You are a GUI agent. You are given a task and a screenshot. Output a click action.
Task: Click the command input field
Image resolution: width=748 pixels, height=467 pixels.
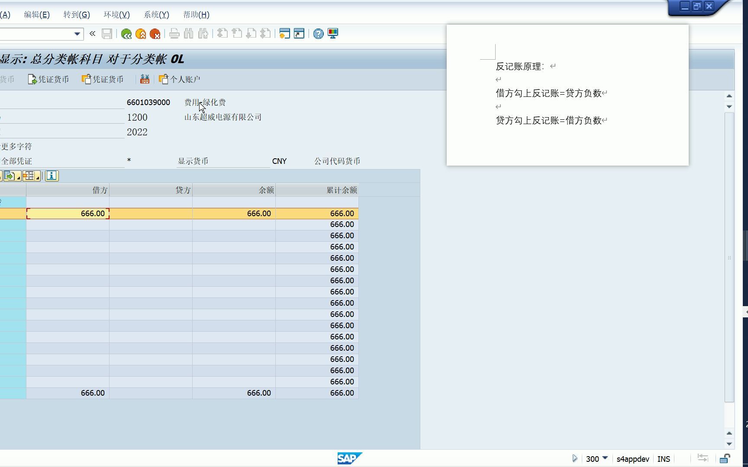coord(35,34)
